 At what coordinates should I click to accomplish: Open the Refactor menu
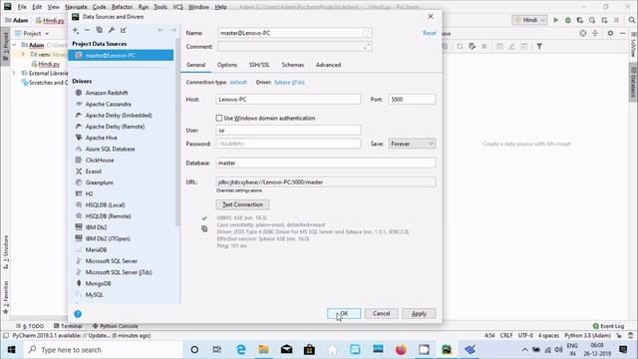[122, 7]
